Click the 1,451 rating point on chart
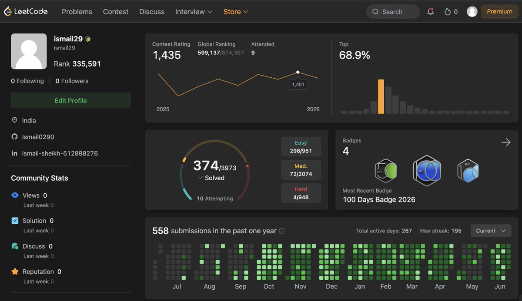 coord(298,72)
